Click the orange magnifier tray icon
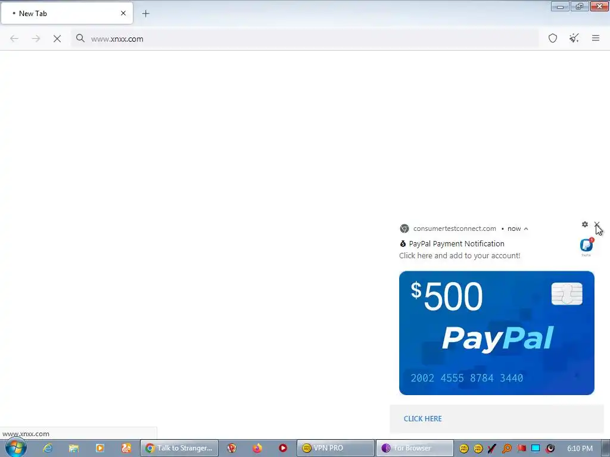The image size is (610, 457). 506,449
